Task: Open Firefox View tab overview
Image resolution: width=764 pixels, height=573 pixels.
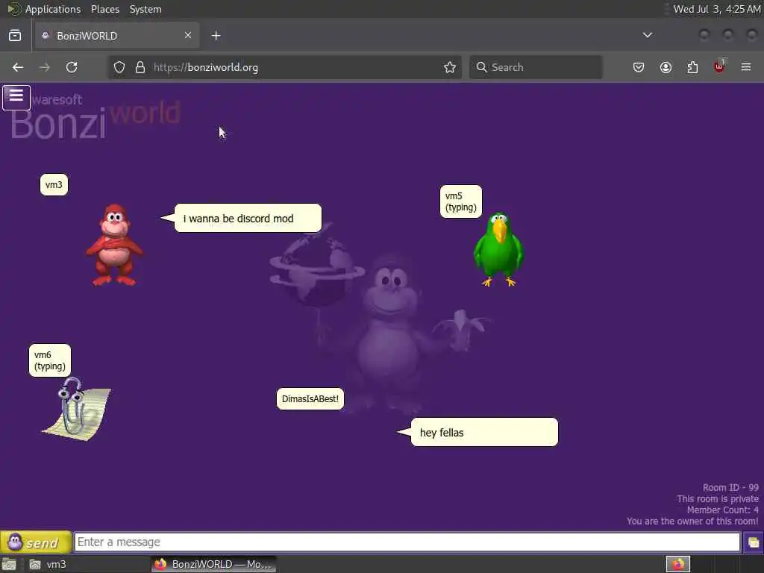Action: click(15, 36)
